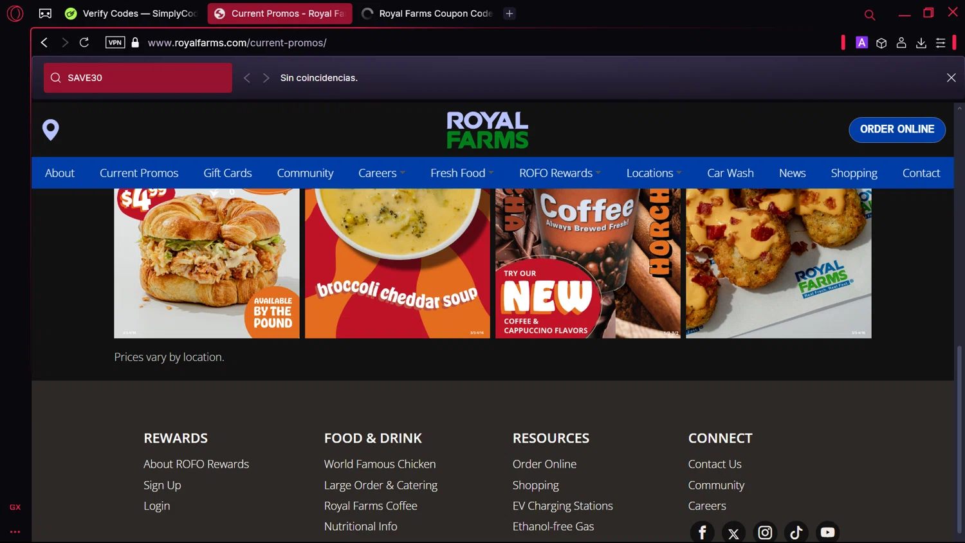Add a new tab with plus button
This screenshot has width=965, height=543.
tap(509, 14)
